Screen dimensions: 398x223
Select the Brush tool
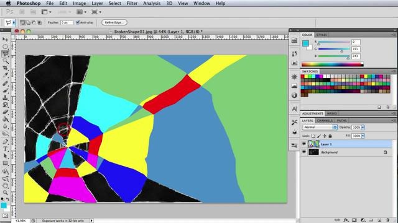point(5,90)
